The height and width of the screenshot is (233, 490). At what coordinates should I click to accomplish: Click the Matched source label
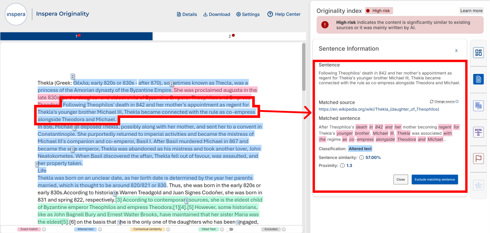pyautogui.click(x=337, y=102)
